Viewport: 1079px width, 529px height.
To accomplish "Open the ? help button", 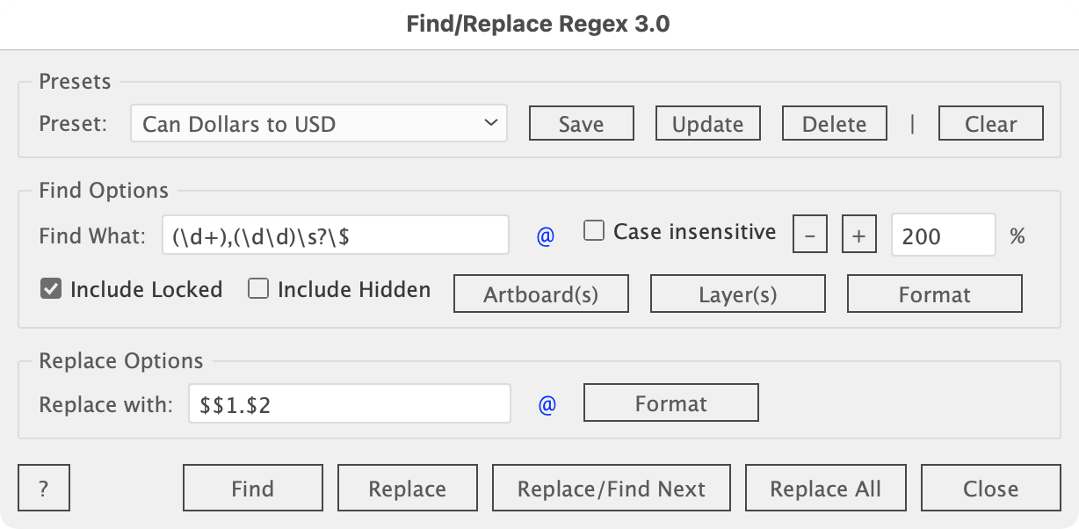I will [x=43, y=489].
